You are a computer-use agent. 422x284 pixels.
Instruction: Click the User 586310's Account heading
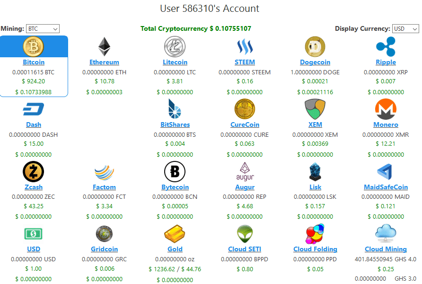click(210, 9)
